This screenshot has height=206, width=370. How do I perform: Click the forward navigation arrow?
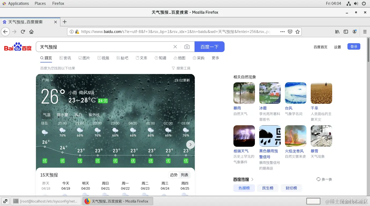click(x=14, y=32)
